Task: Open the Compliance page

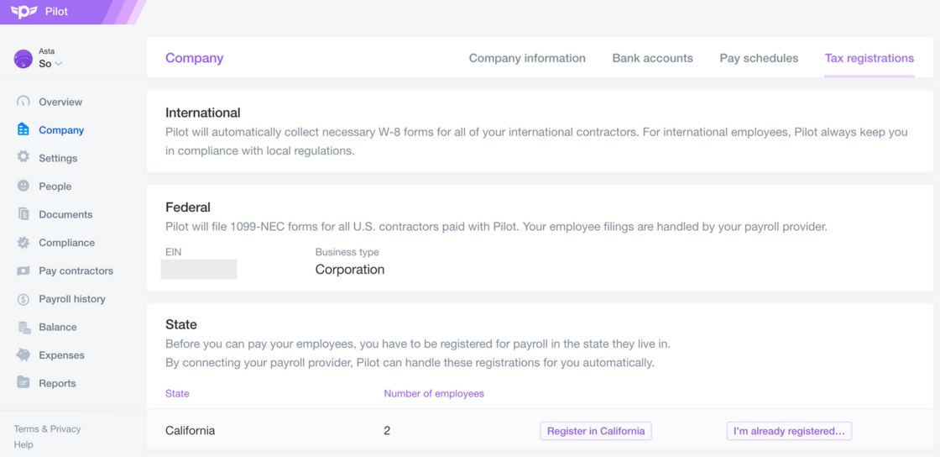Action: [x=66, y=242]
